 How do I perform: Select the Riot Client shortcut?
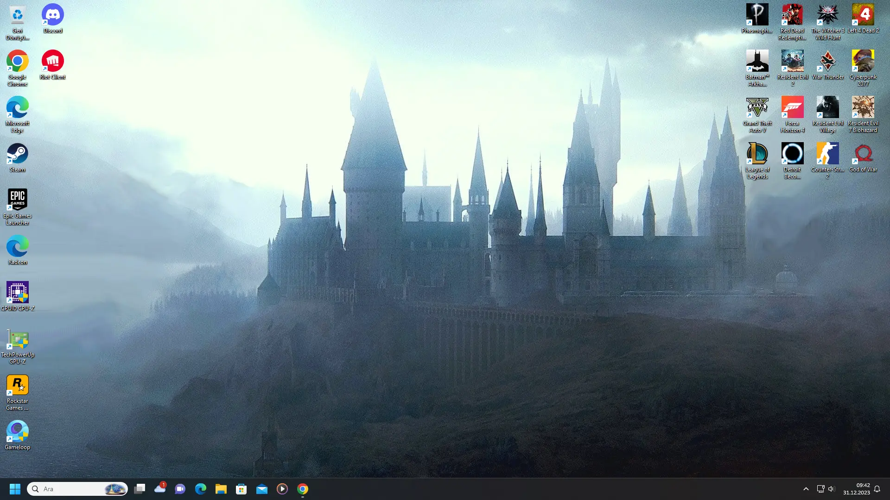(52, 65)
